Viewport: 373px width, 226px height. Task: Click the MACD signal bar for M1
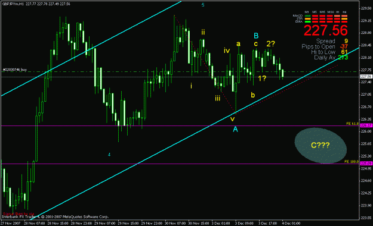click(x=308, y=15)
